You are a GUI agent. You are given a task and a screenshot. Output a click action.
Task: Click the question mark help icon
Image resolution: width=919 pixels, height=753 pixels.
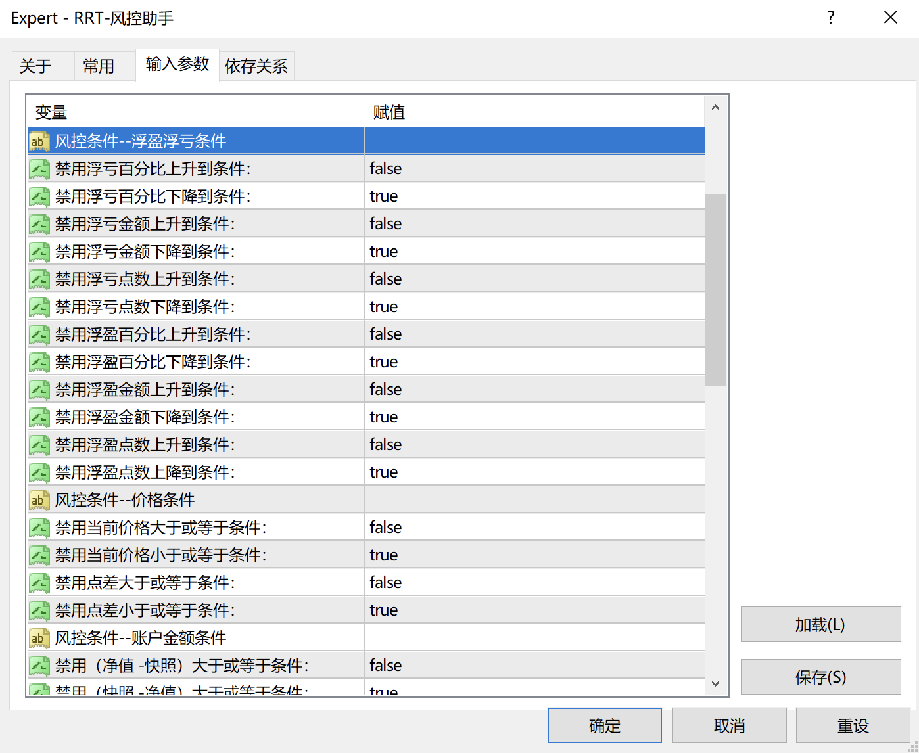[x=831, y=18]
